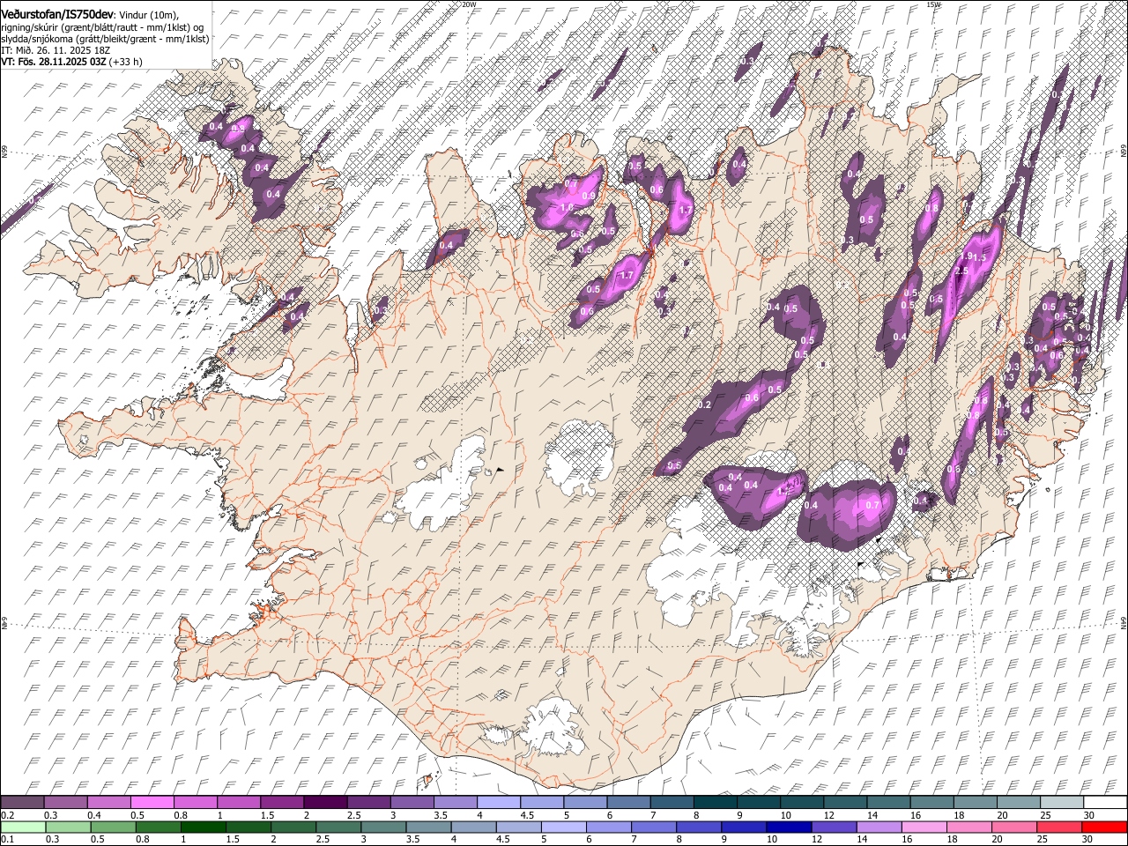This screenshot has width=1128, height=846.
Task: Pick the rain legend swatch between 5 and 6
Action: pyautogui.click(x=563, y=827)
